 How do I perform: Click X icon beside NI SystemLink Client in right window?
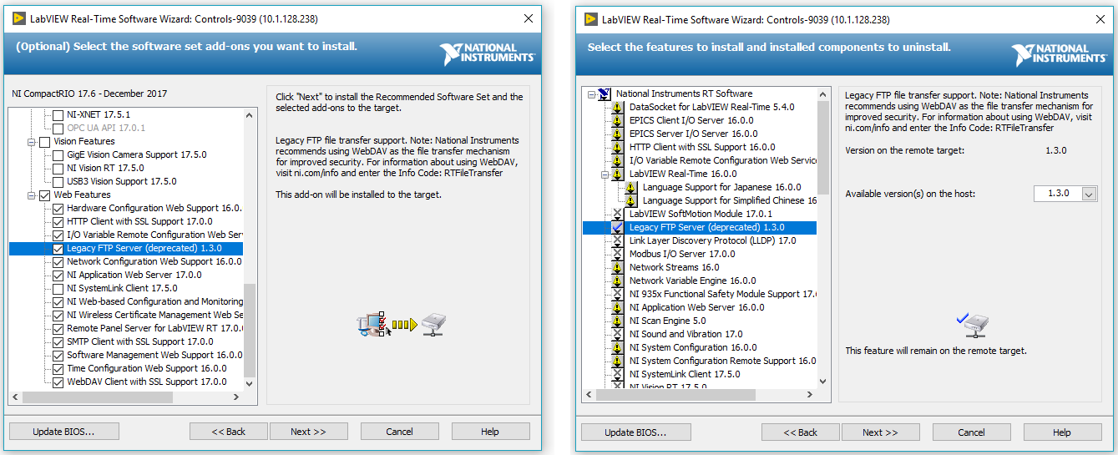[x=618, y=374]
